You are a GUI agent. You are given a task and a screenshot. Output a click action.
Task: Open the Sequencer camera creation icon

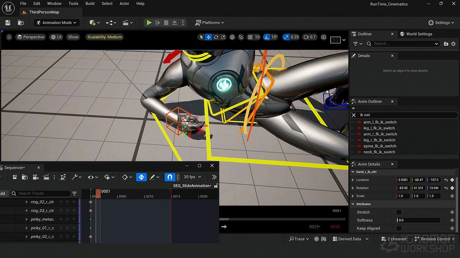pyautogui.click(x=36, y=177)
